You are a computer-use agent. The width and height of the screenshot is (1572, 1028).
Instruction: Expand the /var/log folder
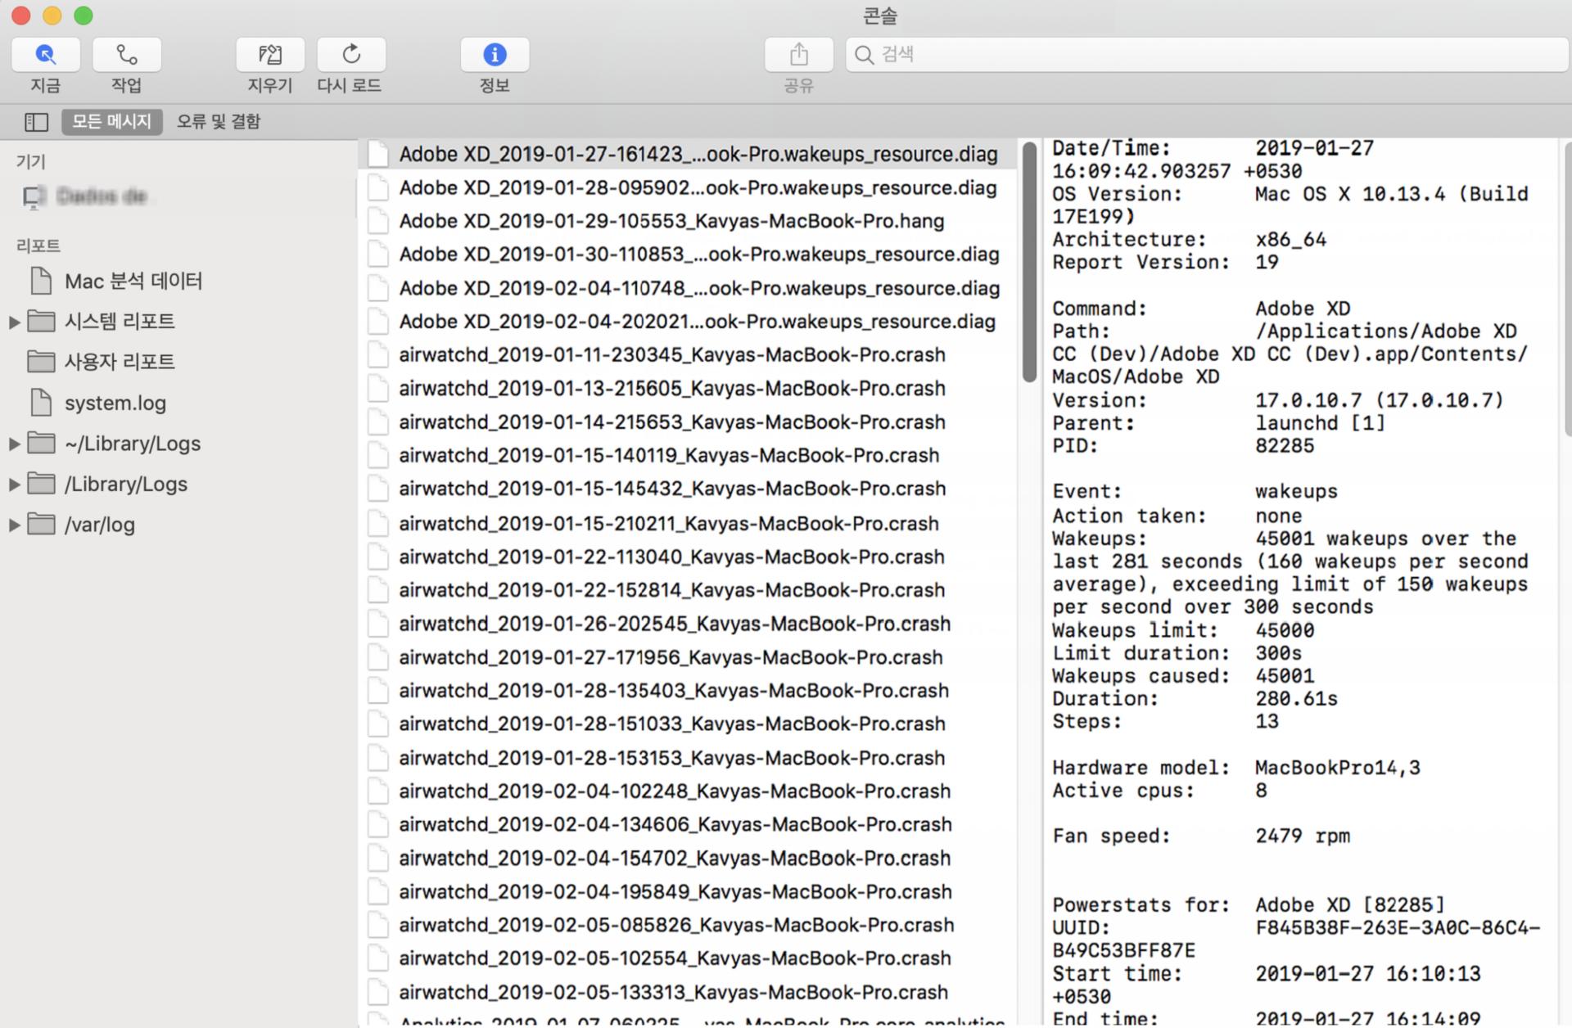click(14, 525)
